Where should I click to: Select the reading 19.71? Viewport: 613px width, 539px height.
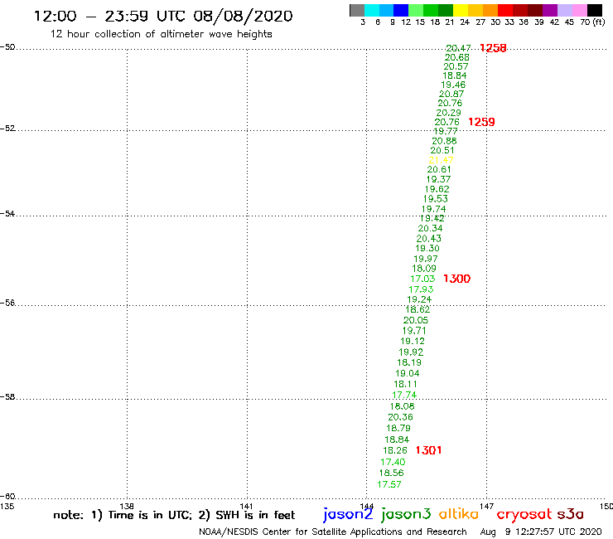(414, 331)
